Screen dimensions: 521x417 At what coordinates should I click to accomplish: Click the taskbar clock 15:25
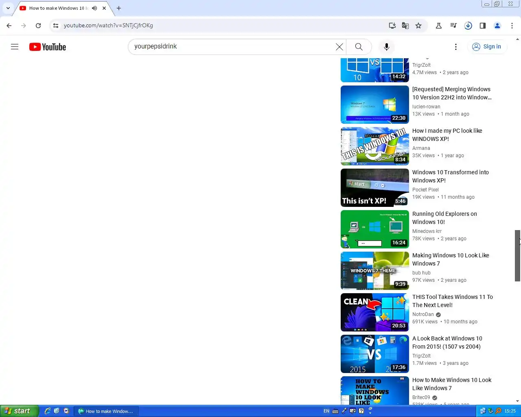pyautogui.click(x=510, y=411)
